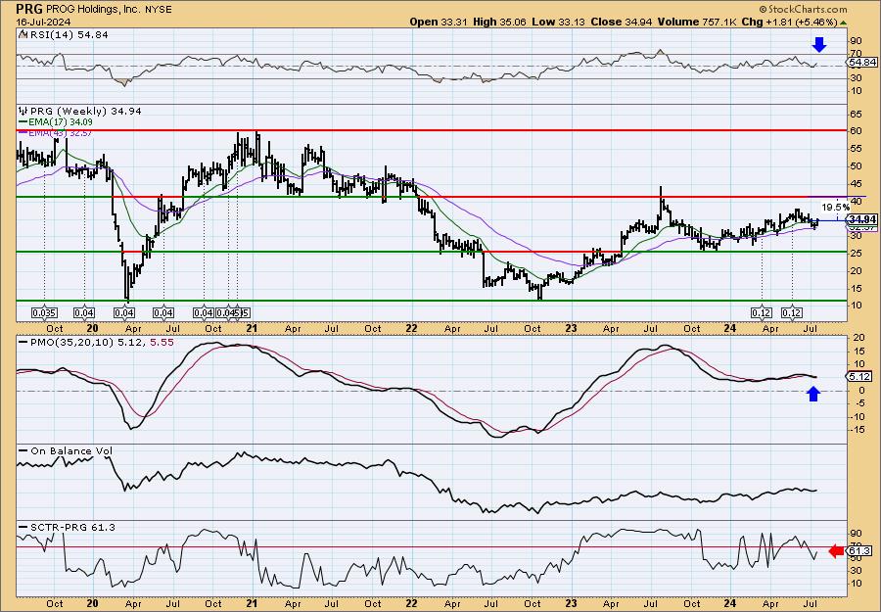This screenshot has height=612, width=881.
Task: Click the RSI(14) 54.84 indicator label
Action: (70, 35)
